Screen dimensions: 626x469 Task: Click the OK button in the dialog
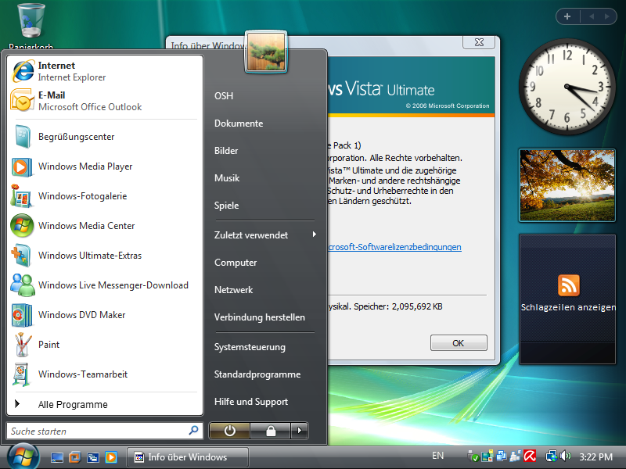tap(458, 343)
